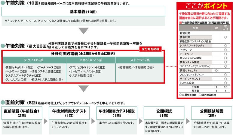Image resolution: width=233 pixels, height=135 pixels.
Task: Click the down arrow below 分野別実践講義 box
Action: 83,89
